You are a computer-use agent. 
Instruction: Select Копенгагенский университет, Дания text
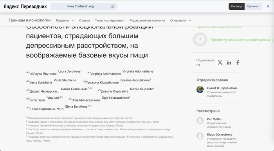click(219, 125)
